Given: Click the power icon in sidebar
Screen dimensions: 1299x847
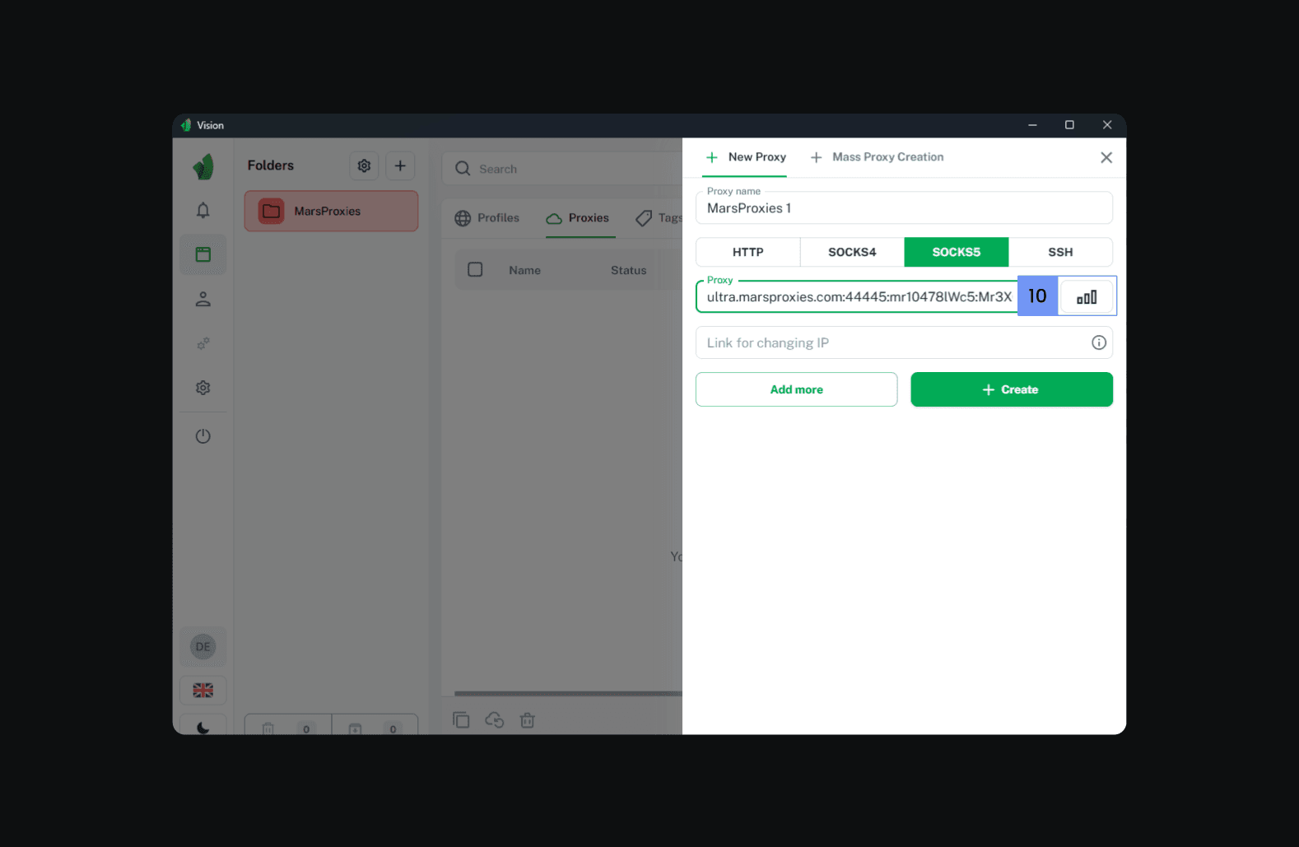Looking at the screenshot, I should (203, 436).
